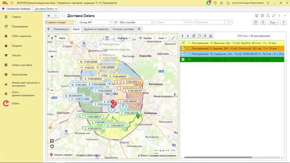This screenshot has height=163, width=290.
Task: Open search magnifier in title bar
Action: (228, 3)
